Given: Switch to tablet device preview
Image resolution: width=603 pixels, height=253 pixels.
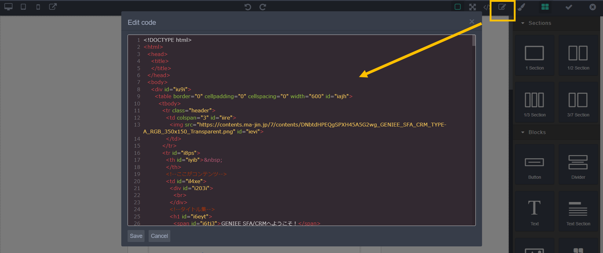Looking at the screenshot, I should [23, 7].
